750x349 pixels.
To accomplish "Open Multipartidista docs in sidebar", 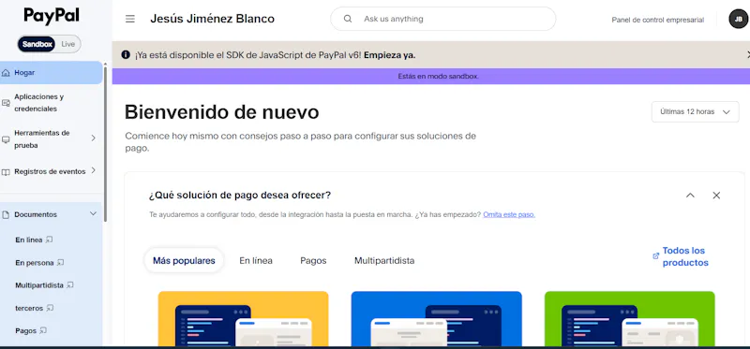I will point(39,285).
